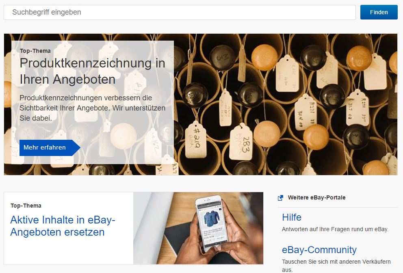Click the Top-Thema label in hero banner
The height and width of the screenshot is (273, 403).
click(x=35, y=51)
